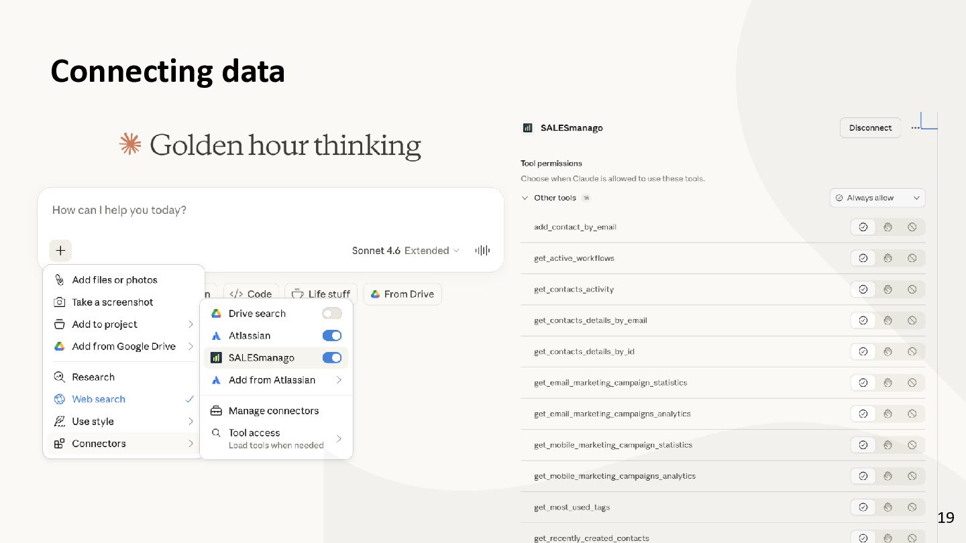Select the Research menu item
Screen dimensions: 966x543
124,377
